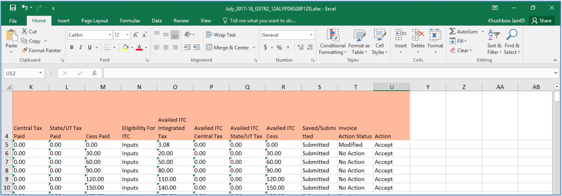Screen dimensions: 562x196
Task: Decrease decimal places
Action: pyautogui.click(x=310, y=47)
